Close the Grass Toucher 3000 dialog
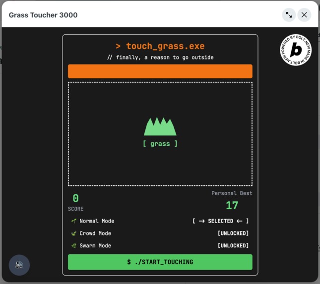This screenshot has height=284, width=320. [x=304, y=15]
